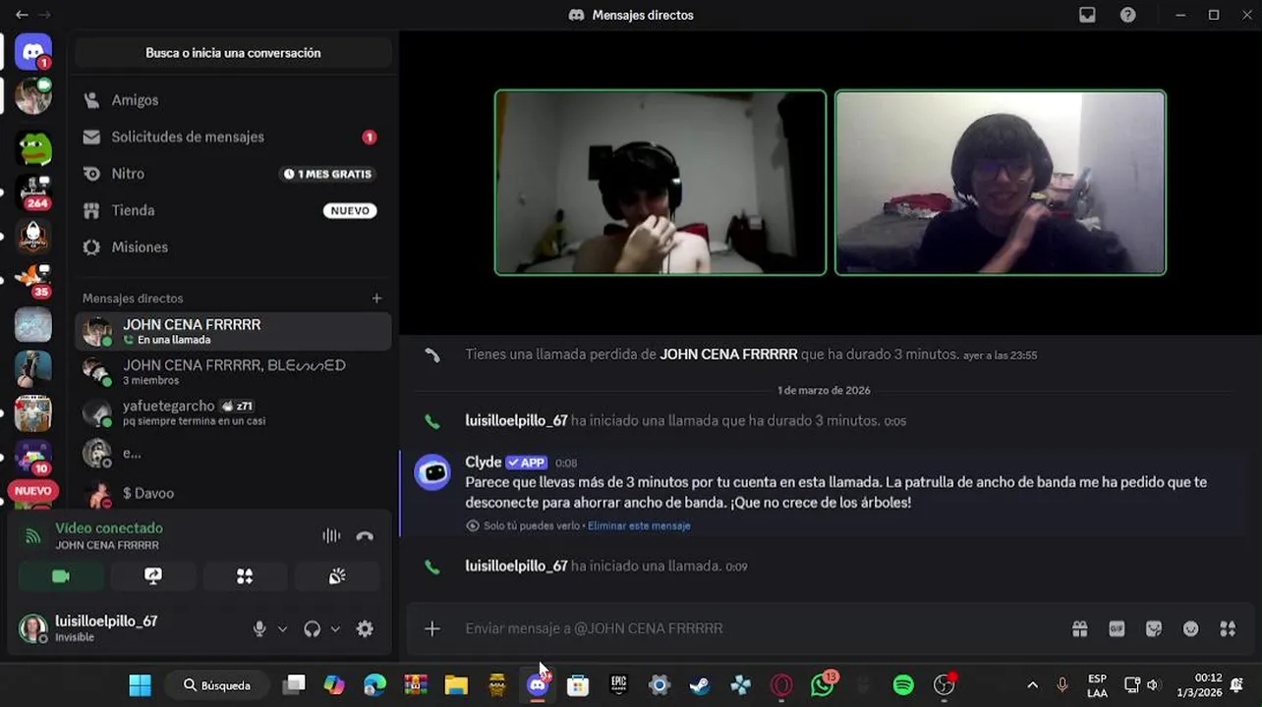Open the Clyde bot avatar
This screenshot has width=1262, height=707.
click(x=433, y=472)
